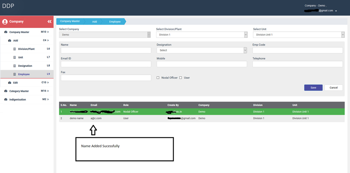
Task: Click the Category Master dashboard icon
Action: (x=6, y=91)
